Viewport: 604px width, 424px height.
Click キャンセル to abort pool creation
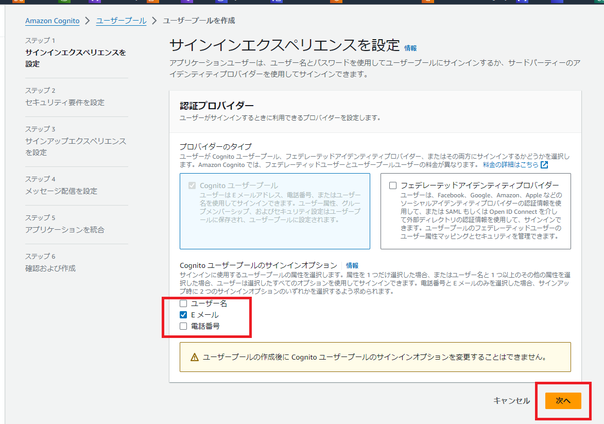[x=511, y=401]
